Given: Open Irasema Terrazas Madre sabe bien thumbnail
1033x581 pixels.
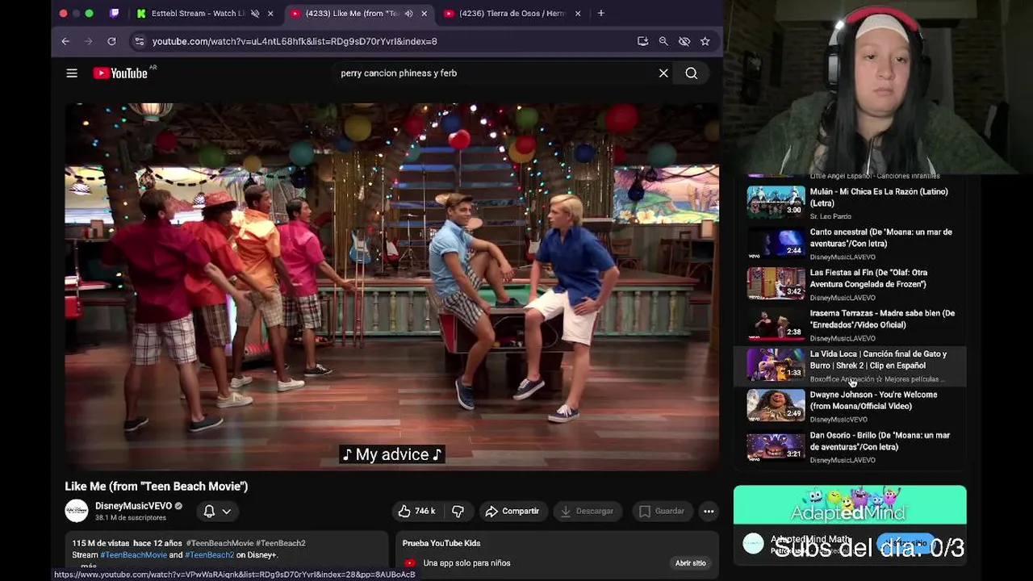Looking at the screenshot, I should point(776,324).
